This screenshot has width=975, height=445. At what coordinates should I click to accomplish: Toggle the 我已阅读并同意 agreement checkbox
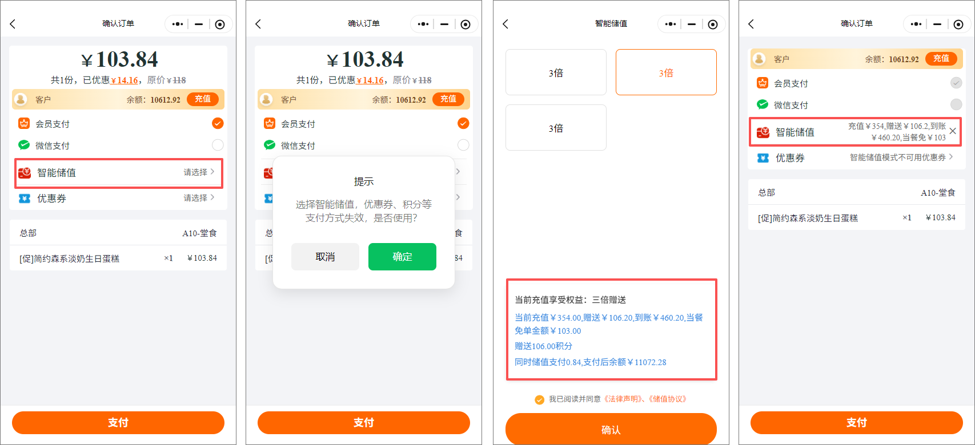[539, 399]
